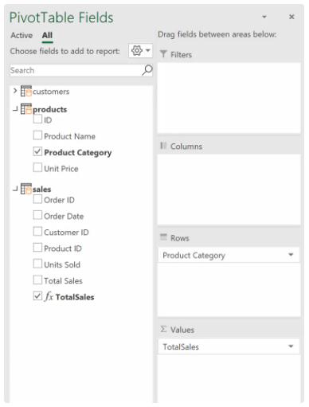Click the Rows area icon
The height and width of the screenshot is (407, 309).
point(163,237)
